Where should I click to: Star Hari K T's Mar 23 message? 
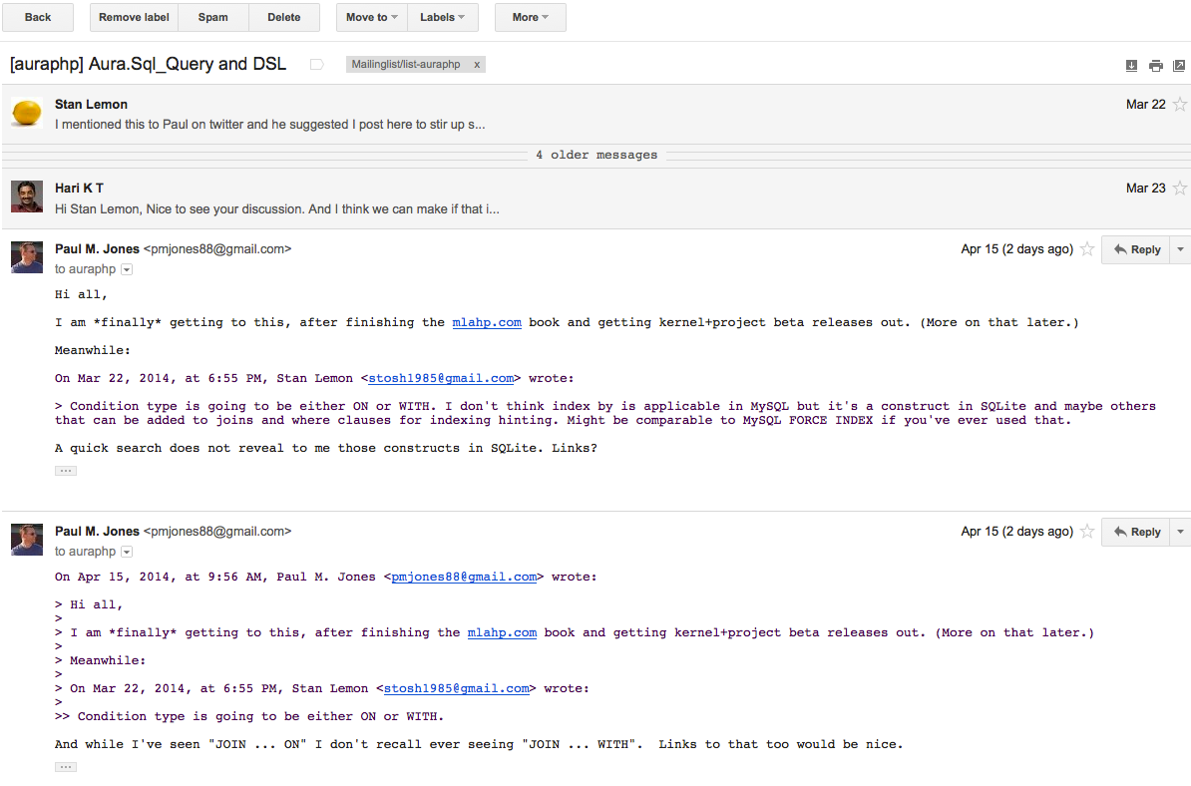coord(1181,188)
